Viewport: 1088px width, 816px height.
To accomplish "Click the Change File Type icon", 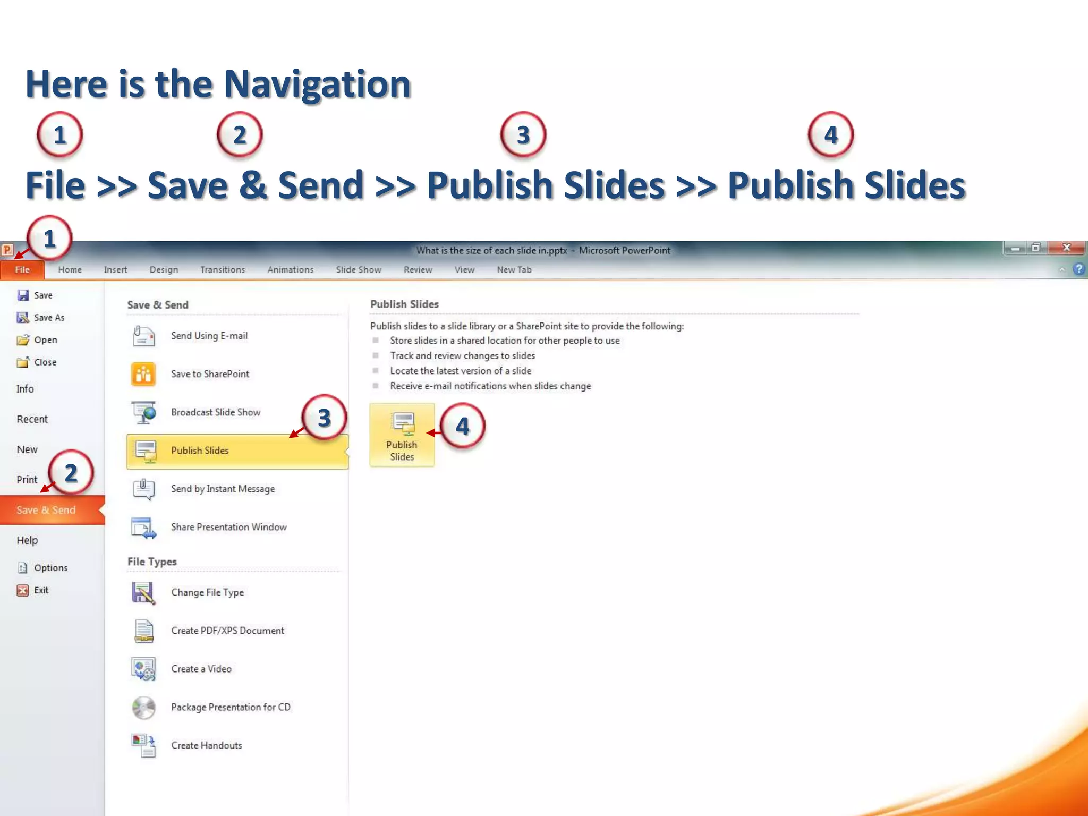I will point(143,593).
